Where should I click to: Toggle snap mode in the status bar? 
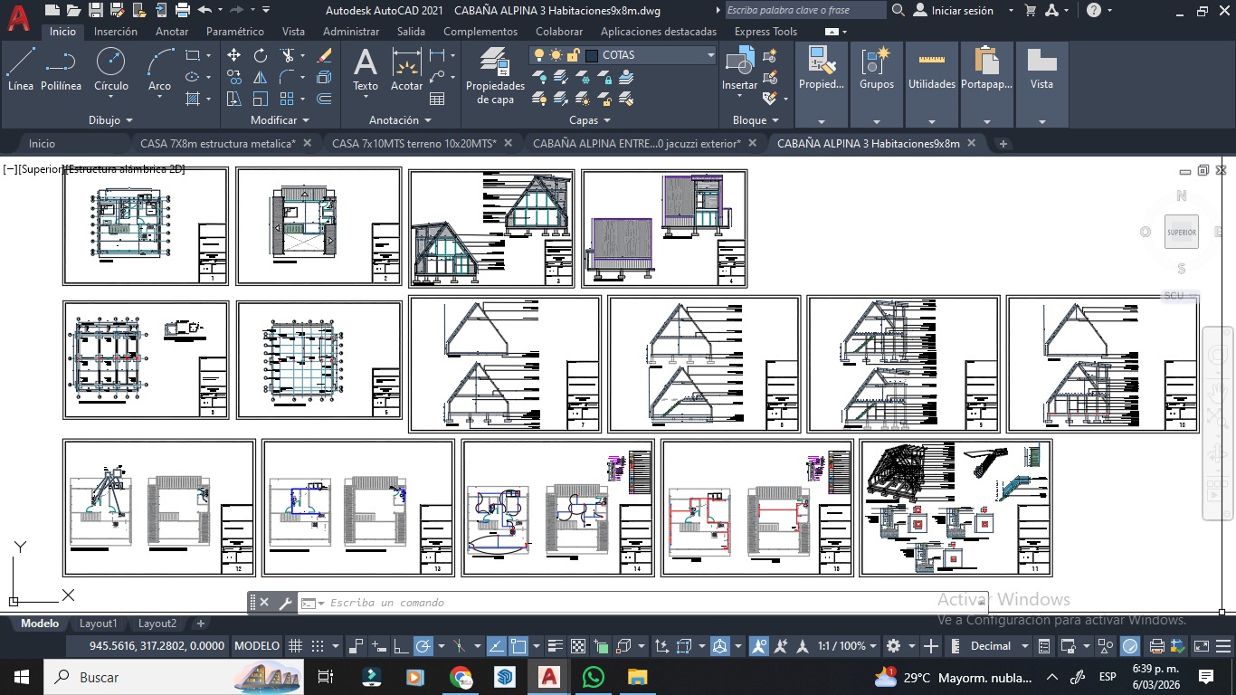tap(318, 646)
